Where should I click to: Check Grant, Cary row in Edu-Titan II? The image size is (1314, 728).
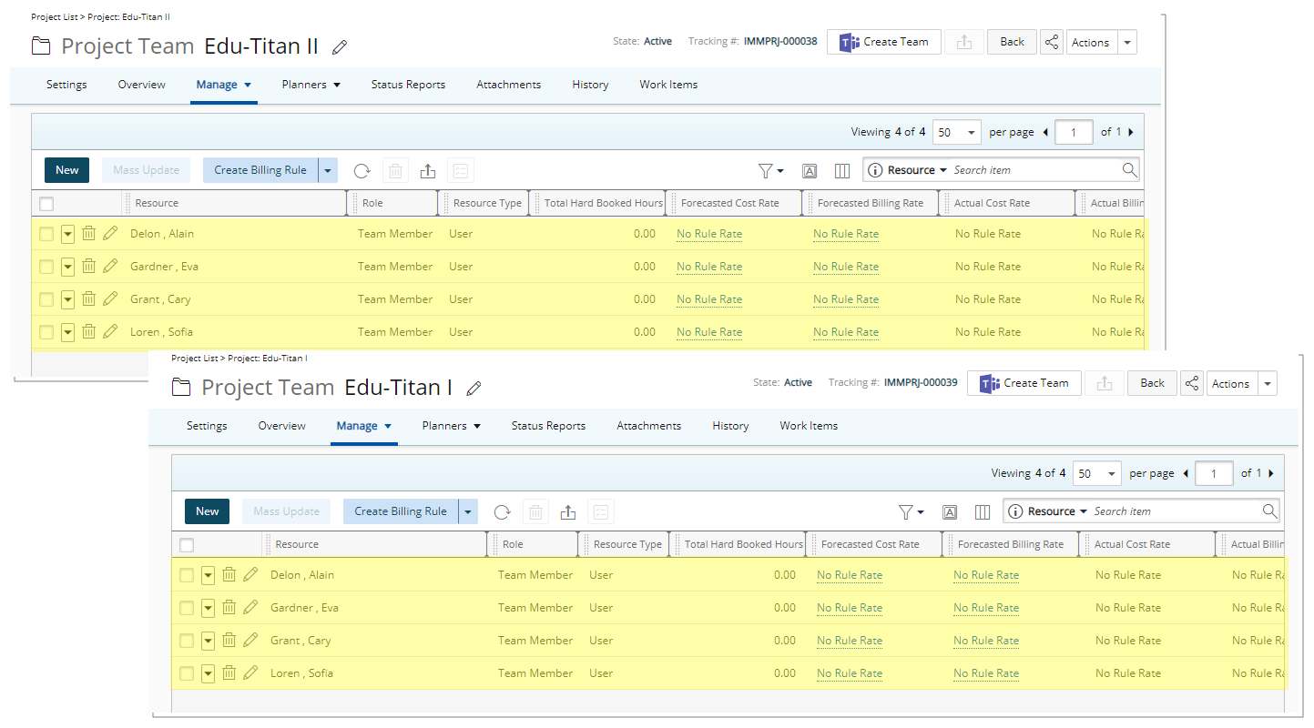46,299
